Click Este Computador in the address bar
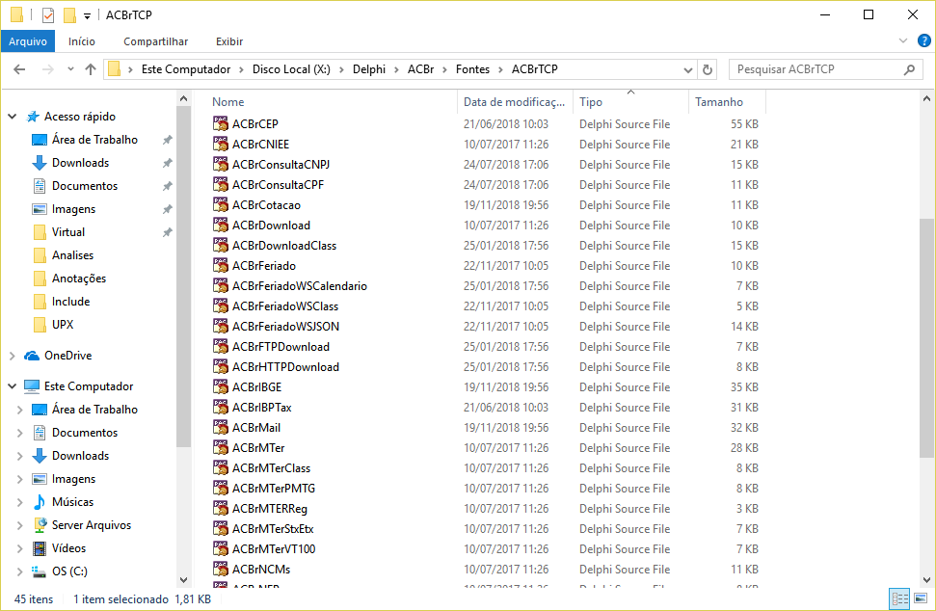Image resolution: width=936 pixels, height=611 pixels. (x=186, y=69)
